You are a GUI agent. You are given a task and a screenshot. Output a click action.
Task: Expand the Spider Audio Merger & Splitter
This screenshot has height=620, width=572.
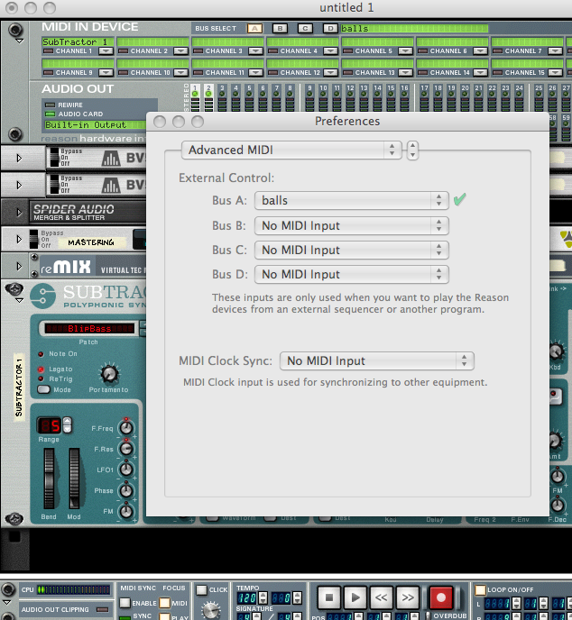pos(19,213)
